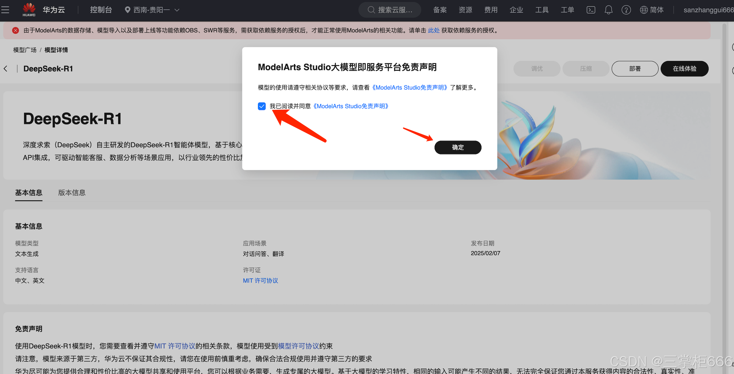Viewport: 734px width, 374px height.
Task: Click the red error icon in banner
Action: click(16, 30)
